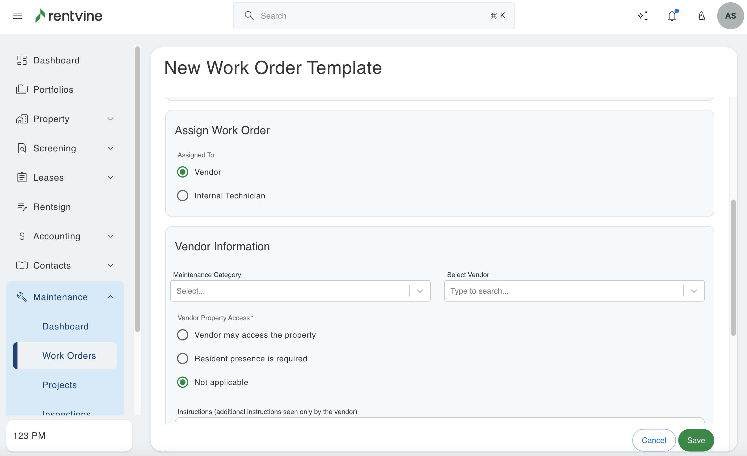747x456 pixels.
Task: Click the rocket launch icon
Action: pyautogui.click(x=701, y=16)
